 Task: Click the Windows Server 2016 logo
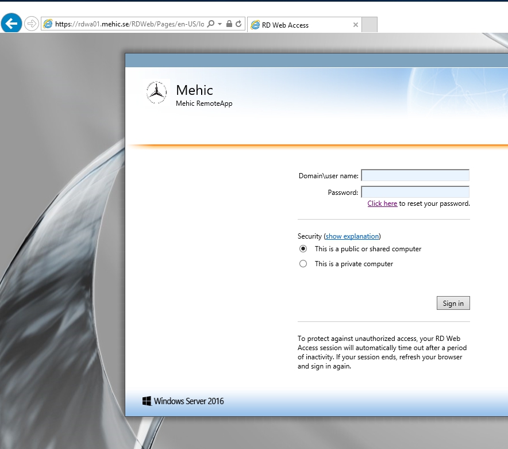183,401
